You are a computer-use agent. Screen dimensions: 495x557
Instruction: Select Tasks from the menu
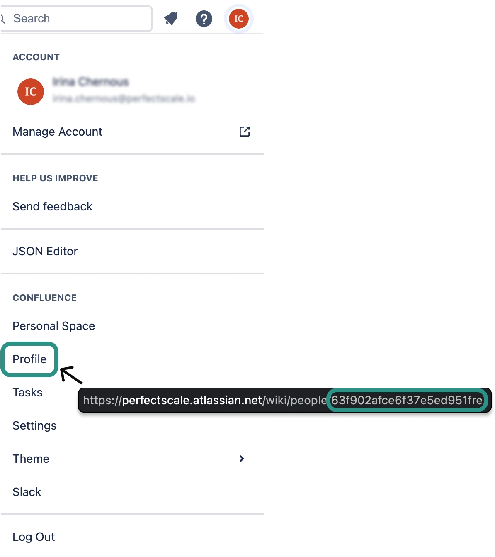click(27, 393)
